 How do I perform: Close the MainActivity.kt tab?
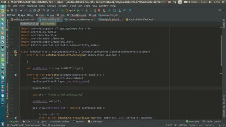[61, 19]
